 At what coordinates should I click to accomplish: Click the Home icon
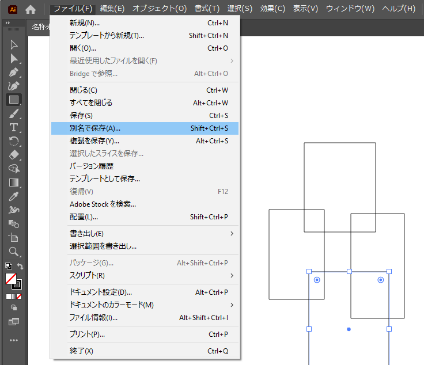pyautogui.click(x=31, y=9)
